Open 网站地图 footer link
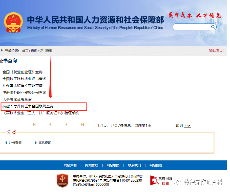The height and width of the screenshot is (192, 230). point(113,165)
